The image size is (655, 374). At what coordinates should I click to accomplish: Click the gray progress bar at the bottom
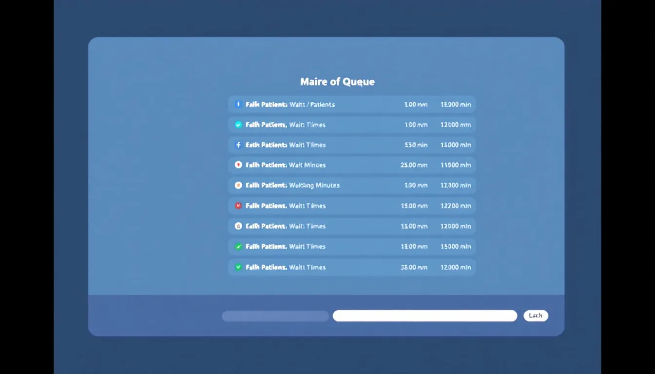point(275,316)
